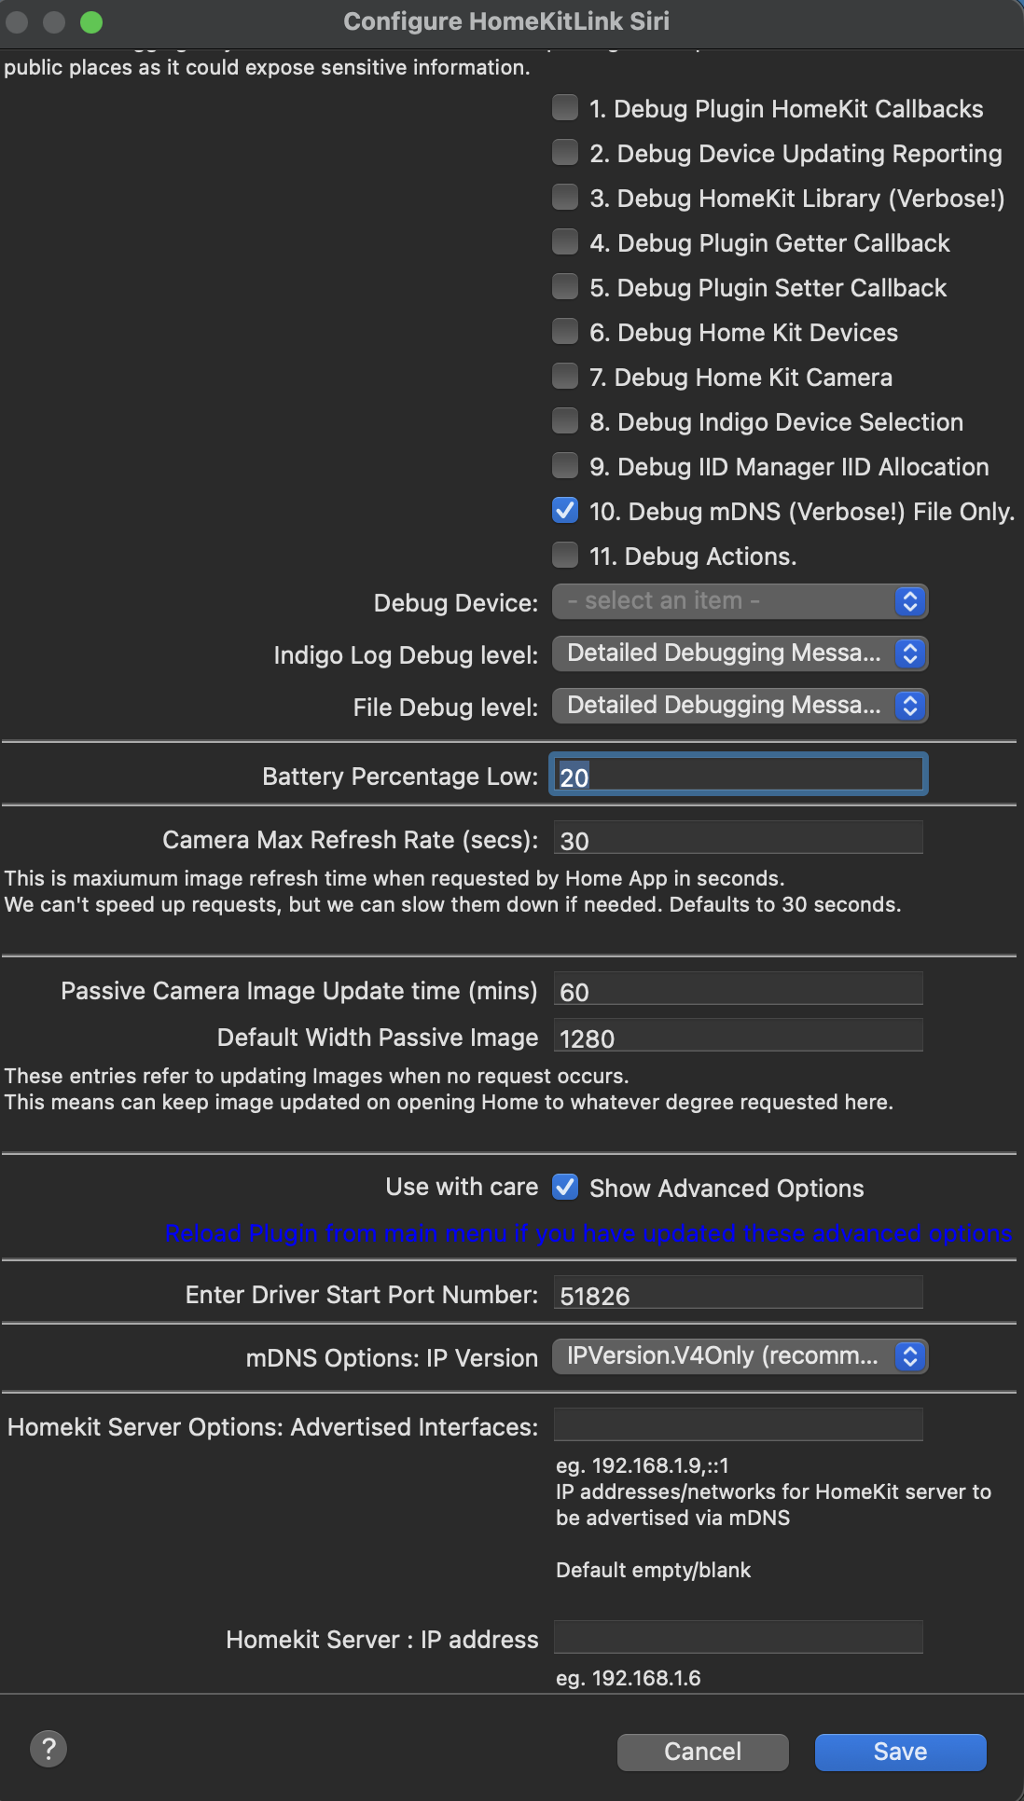The height and width of the screenshot is (1801, 1024).
Task: Click the Save button
Action: pyautogui.click(x=901, y=1753)
